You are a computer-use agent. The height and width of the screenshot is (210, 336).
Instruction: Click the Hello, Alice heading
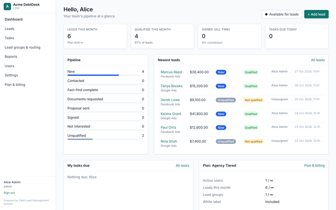tap(78, 9)
